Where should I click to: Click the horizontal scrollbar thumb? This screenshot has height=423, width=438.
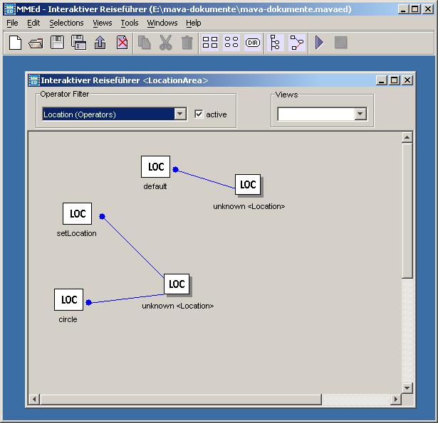180,399
